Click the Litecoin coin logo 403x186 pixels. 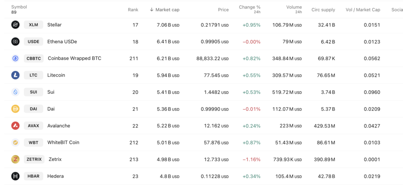point(15,75)
